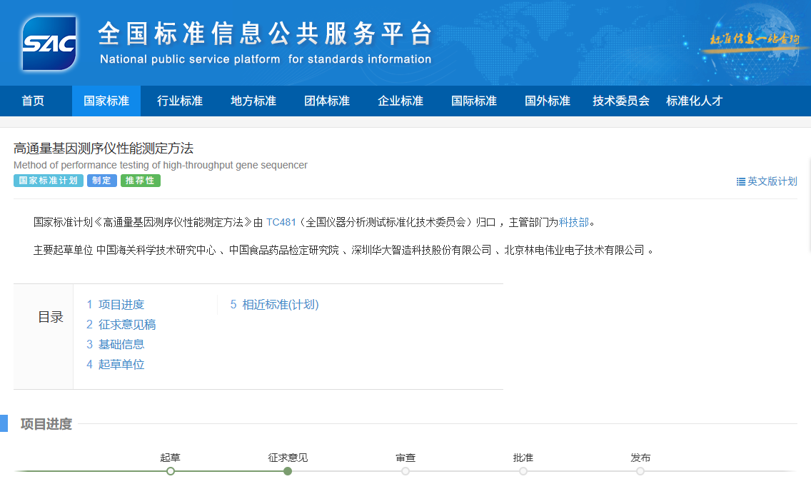
Task: Open 相近标准(计划) contents link
Action: pyautogui.click(x=274, y=305)
